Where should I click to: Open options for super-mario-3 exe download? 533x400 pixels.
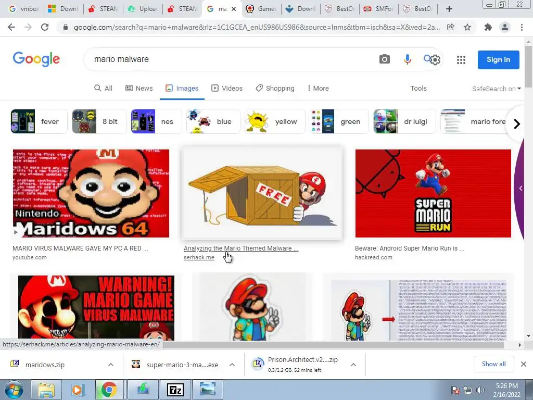click(x=232, y=365)
